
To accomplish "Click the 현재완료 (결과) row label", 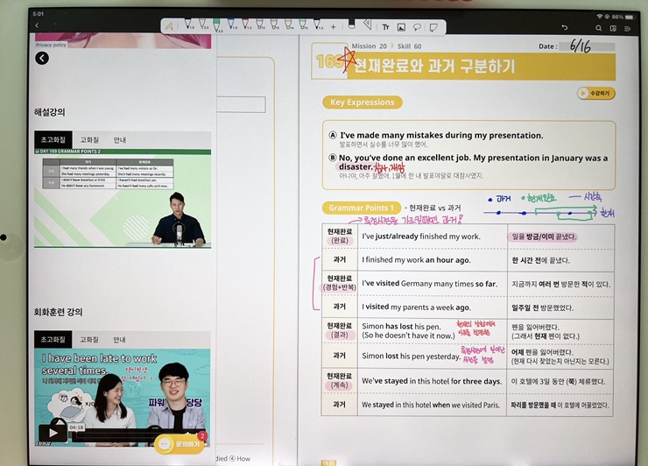I will 340,330.
